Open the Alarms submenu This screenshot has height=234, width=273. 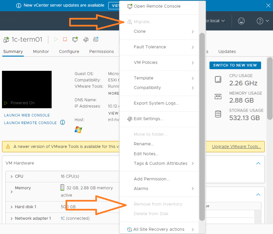point(159,189)
